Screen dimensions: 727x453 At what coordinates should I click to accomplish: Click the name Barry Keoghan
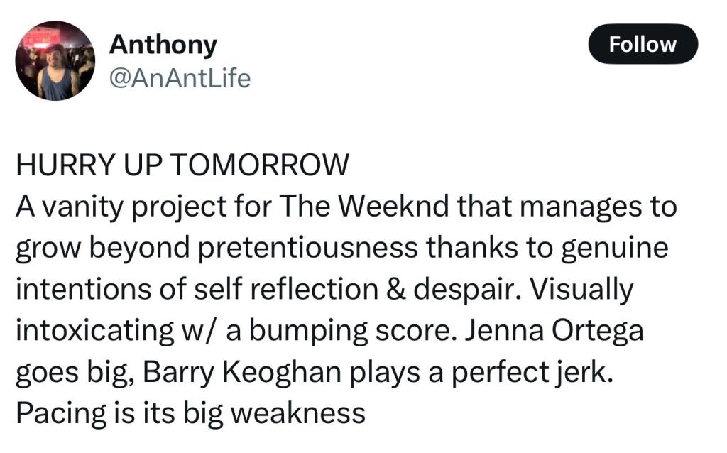coord(241,372)
